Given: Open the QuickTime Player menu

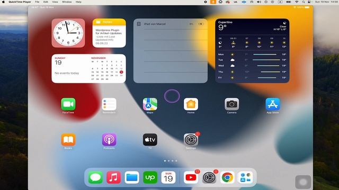Looking at the screenshot, I should pos(20,2).
